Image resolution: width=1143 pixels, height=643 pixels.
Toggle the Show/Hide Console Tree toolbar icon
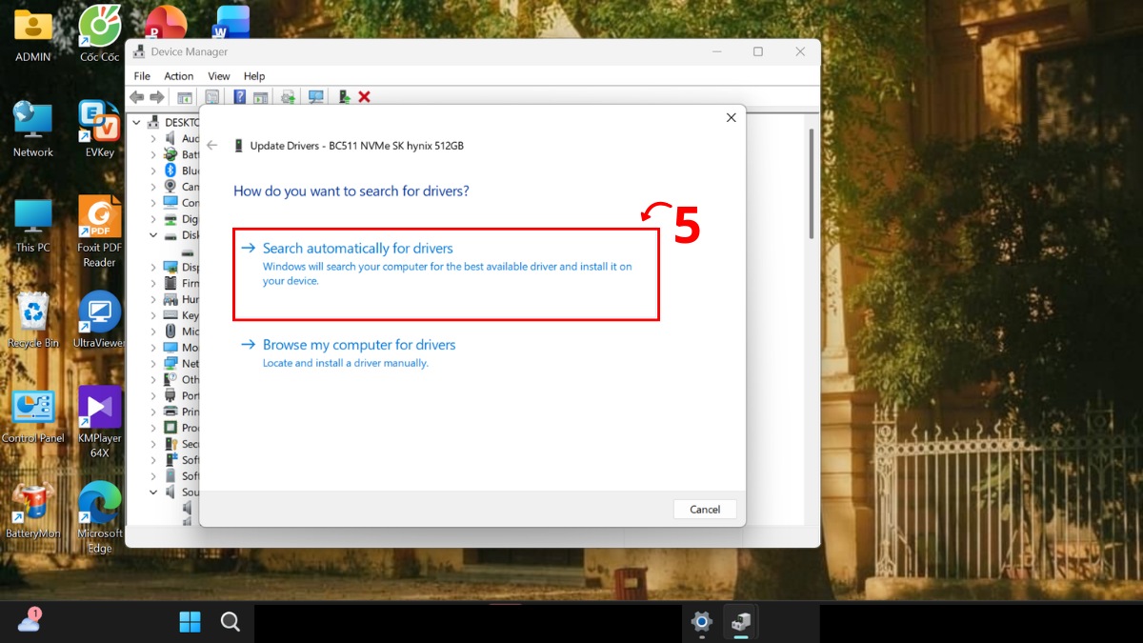pos(185,97)
